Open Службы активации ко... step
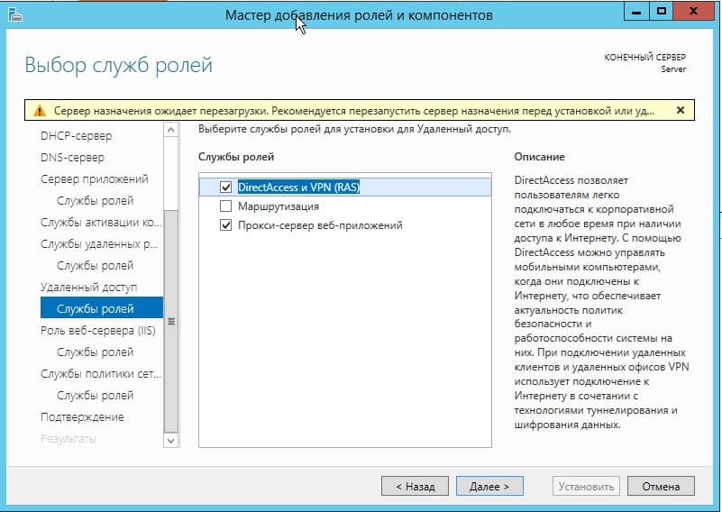 coord(101,223)
